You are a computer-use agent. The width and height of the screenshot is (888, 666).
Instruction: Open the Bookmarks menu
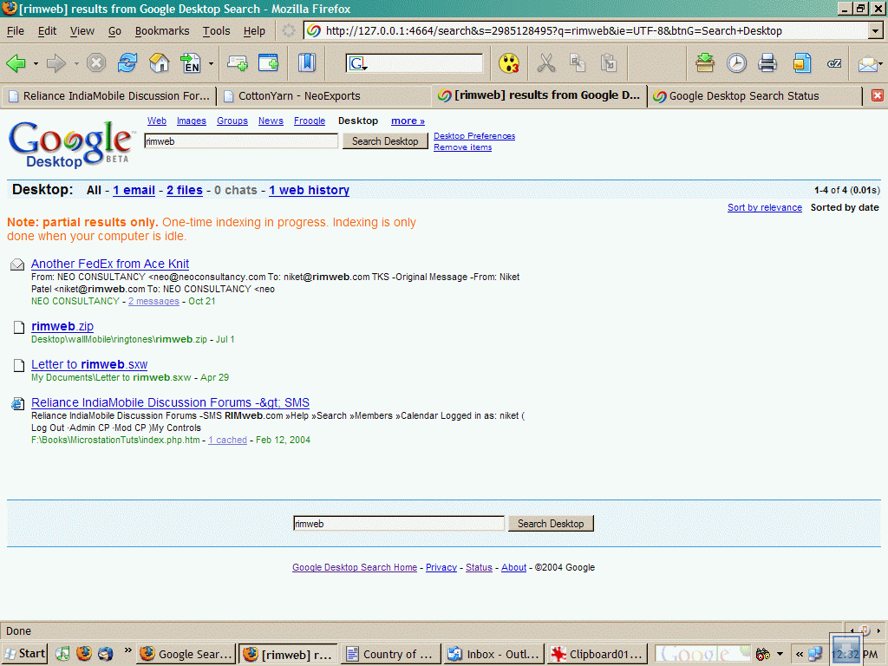(x=161, y=30)
